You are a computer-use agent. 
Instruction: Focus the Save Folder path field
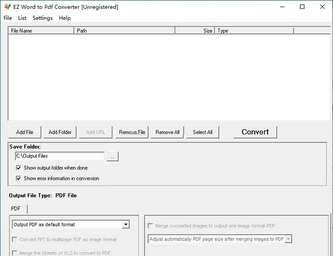(60, 156)
